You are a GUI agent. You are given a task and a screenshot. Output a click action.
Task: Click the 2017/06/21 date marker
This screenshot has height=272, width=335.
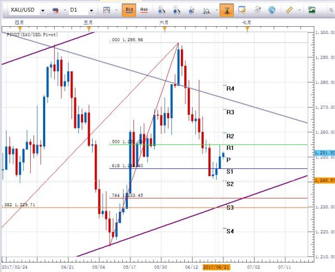pyautogui.click(x=217, y=267)
